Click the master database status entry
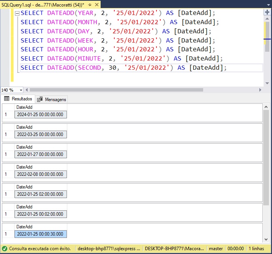The width and height of the screenshot is (272, 254). click(x=216, y=249)
